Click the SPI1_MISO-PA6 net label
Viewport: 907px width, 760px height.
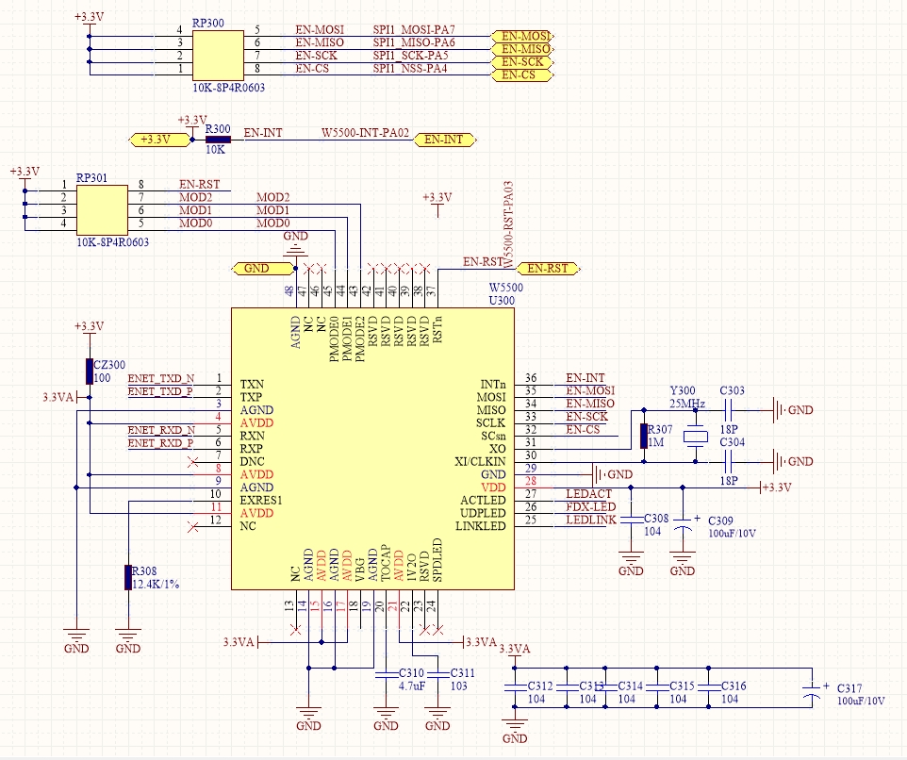[x=414, y=42]
